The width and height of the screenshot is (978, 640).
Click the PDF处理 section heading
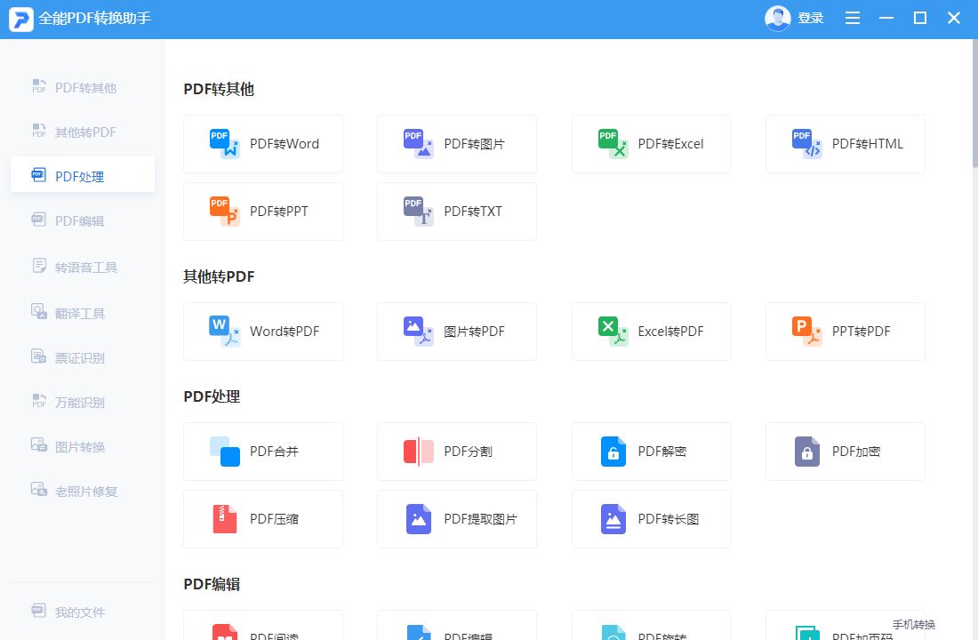(x=212, y=396)
